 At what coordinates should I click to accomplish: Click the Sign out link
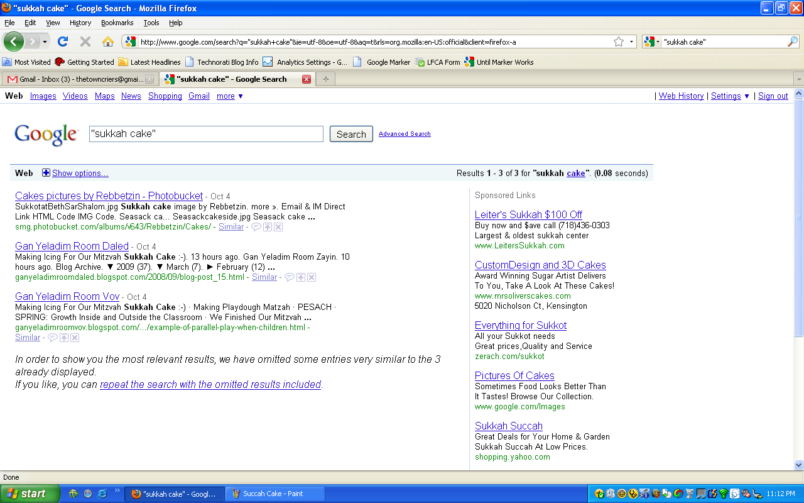[773, 96]
